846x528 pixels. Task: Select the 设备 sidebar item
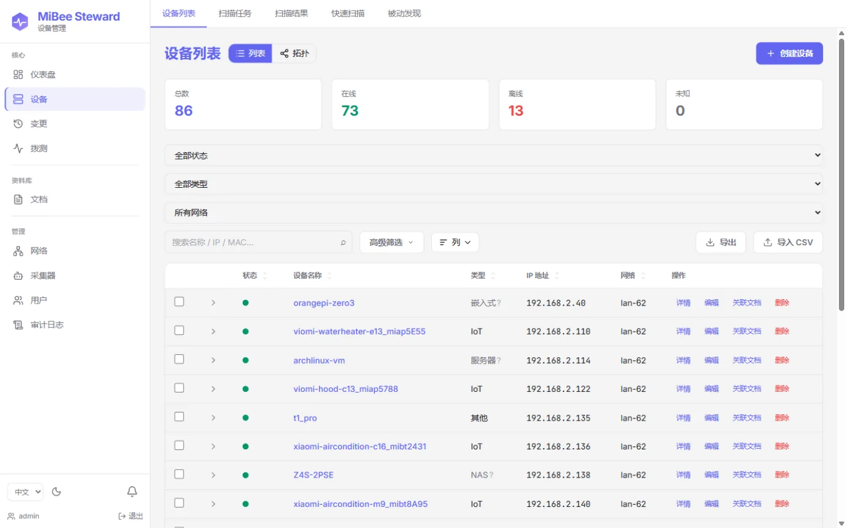click(x=75, y=99)
